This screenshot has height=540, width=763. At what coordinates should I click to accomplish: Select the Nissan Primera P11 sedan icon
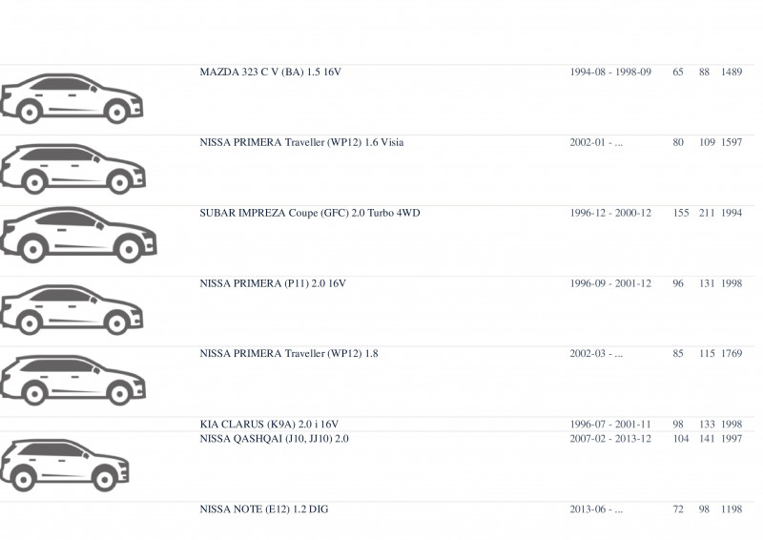pyautogui.click(x=72, y=310)
